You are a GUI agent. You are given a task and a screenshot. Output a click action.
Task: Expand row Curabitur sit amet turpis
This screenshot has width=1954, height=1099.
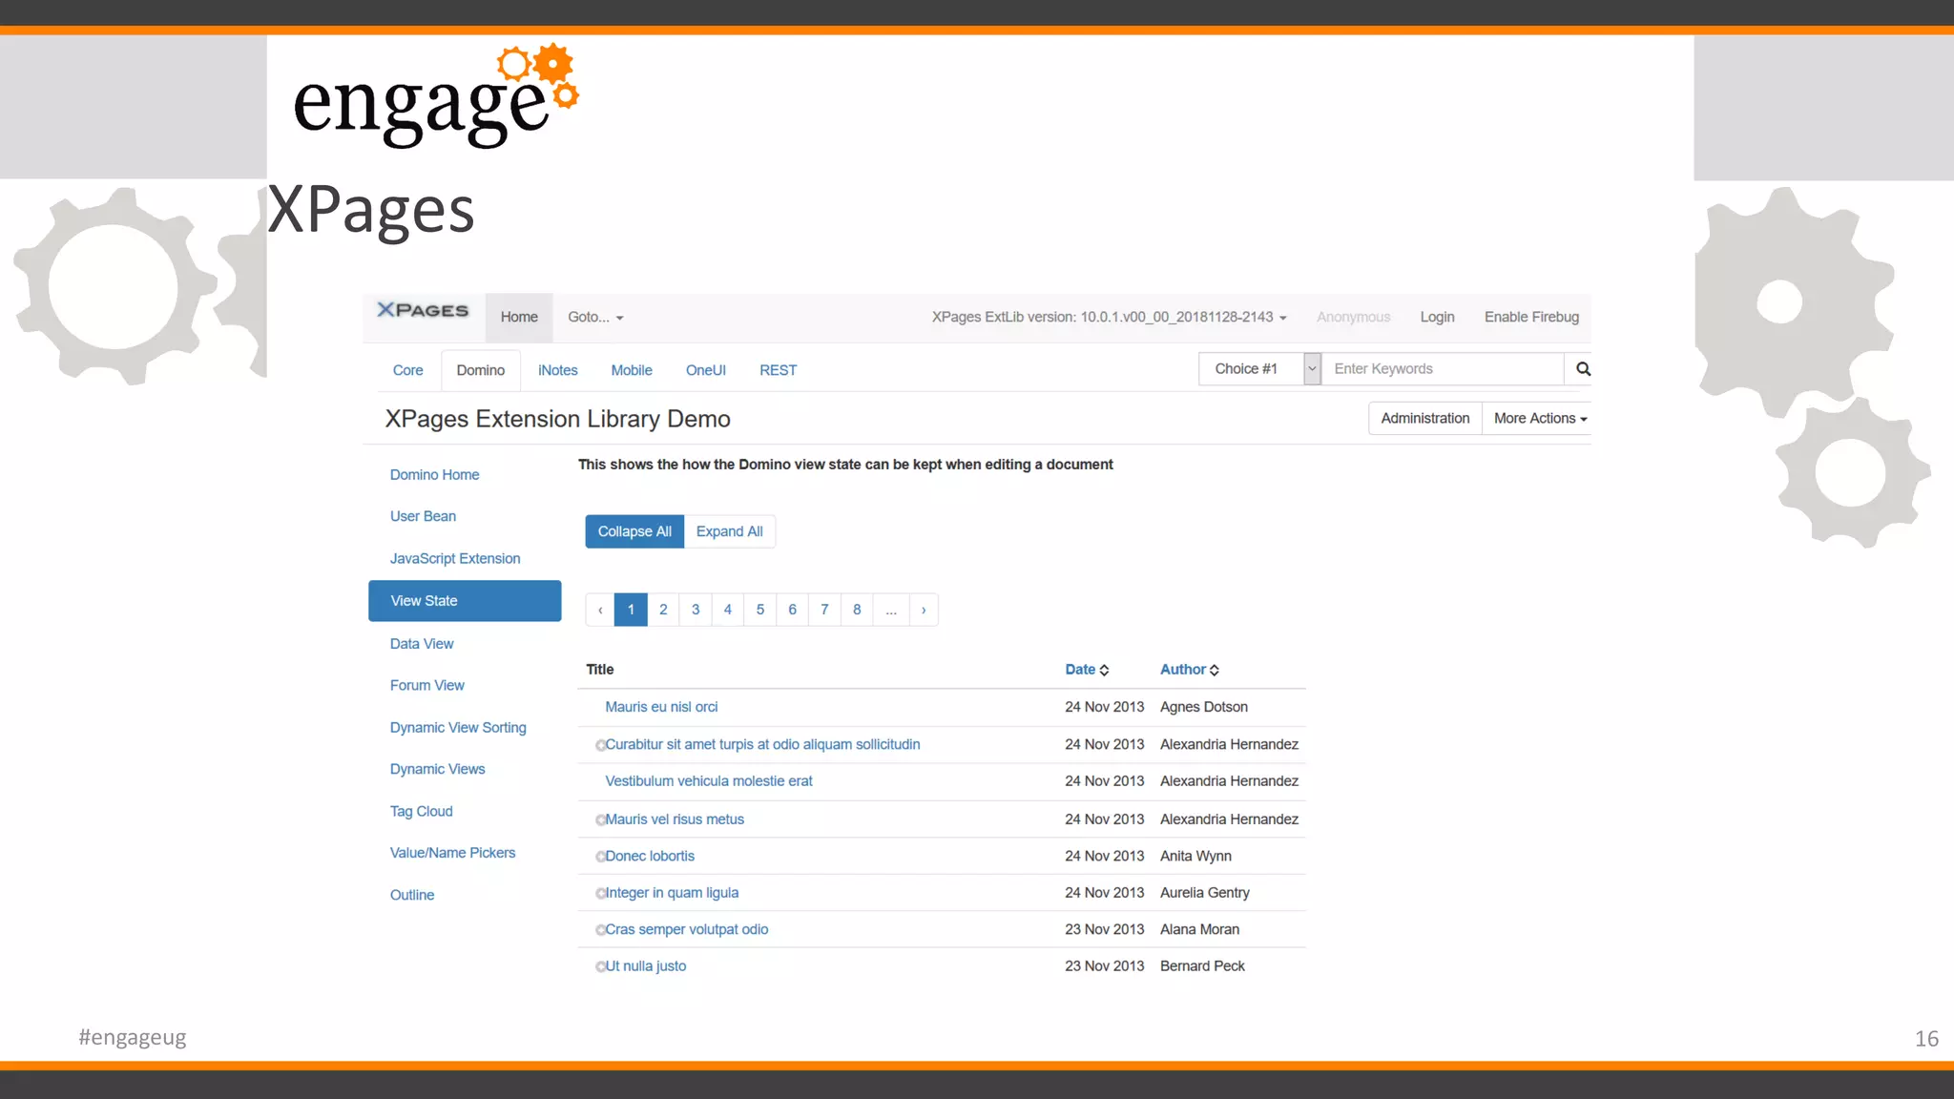(x=600, y=745)
